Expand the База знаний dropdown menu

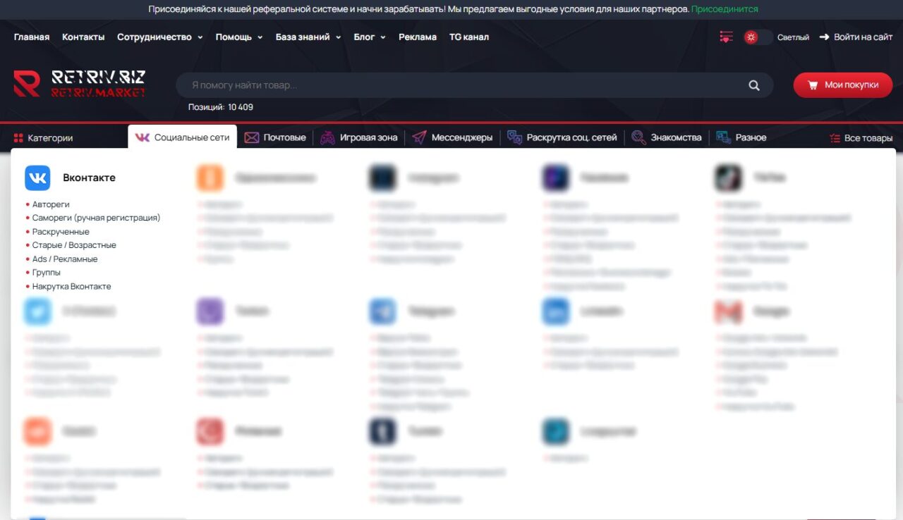(x=308, y=37)
